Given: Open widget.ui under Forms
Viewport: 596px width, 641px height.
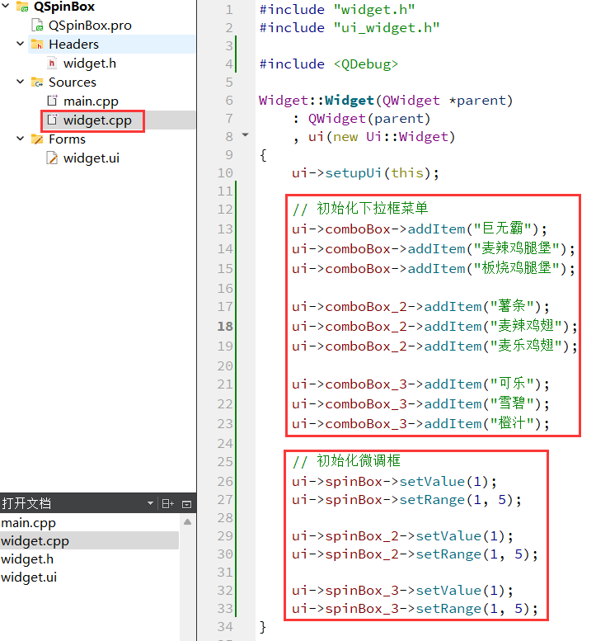Looking at the screenshot, I should (92, 158).
